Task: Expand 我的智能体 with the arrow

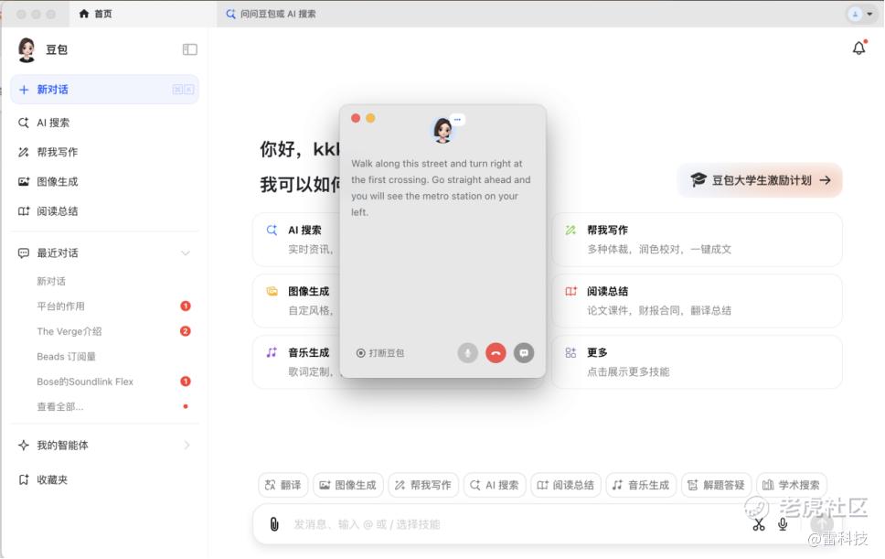Action: coord(187,446)
